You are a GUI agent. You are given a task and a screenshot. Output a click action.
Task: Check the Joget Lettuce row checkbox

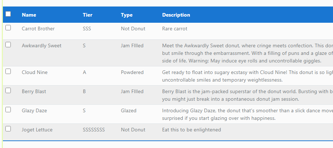click(x=8, y=129)
